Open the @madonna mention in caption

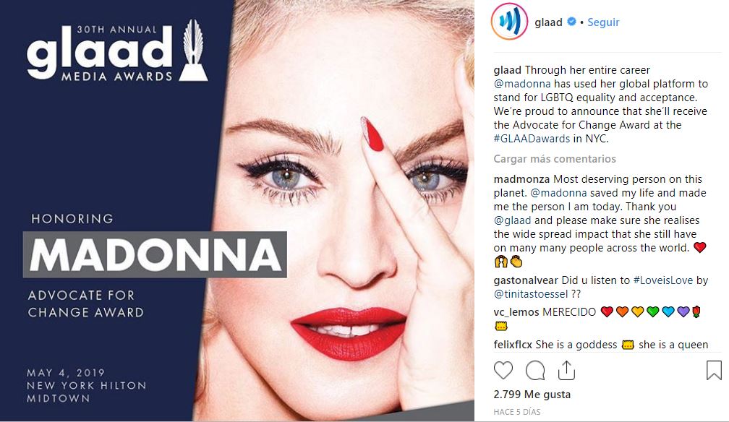point(522,84)
